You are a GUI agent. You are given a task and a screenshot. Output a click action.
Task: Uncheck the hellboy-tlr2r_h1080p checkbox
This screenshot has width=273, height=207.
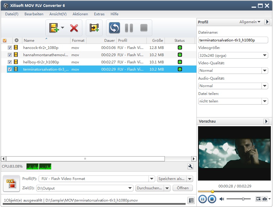tap(10, 62)
